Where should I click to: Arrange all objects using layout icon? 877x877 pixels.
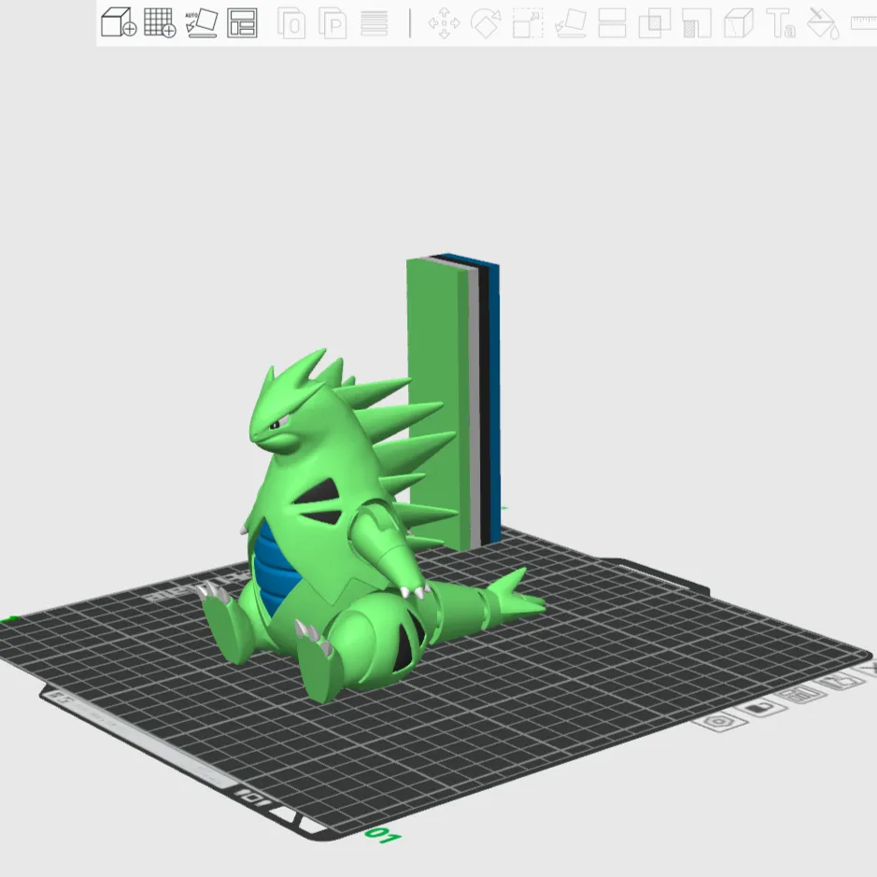point(242,23)
